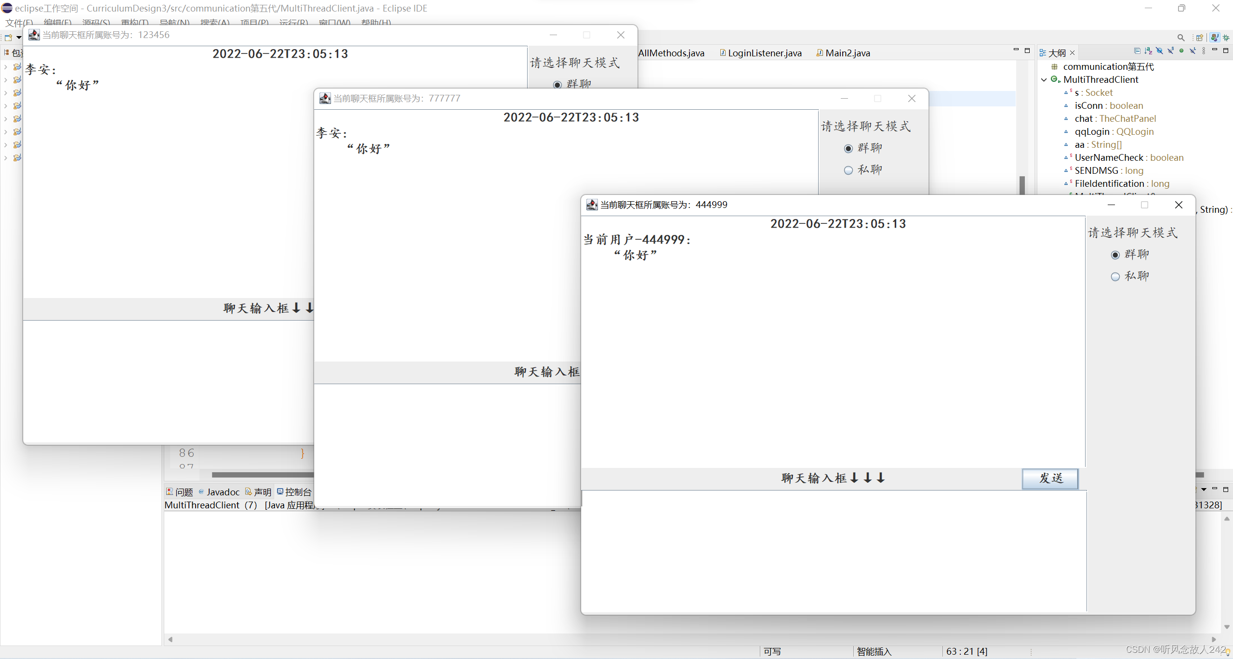
Task: Click console horizontal scrollbar left arrow
Action: pyautogui.click(x=170, y=639)
